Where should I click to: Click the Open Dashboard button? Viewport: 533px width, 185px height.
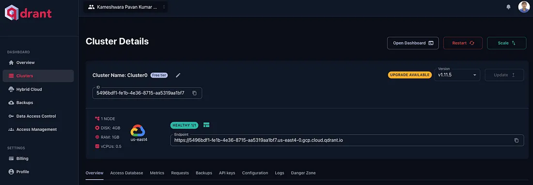click(413, 43)
